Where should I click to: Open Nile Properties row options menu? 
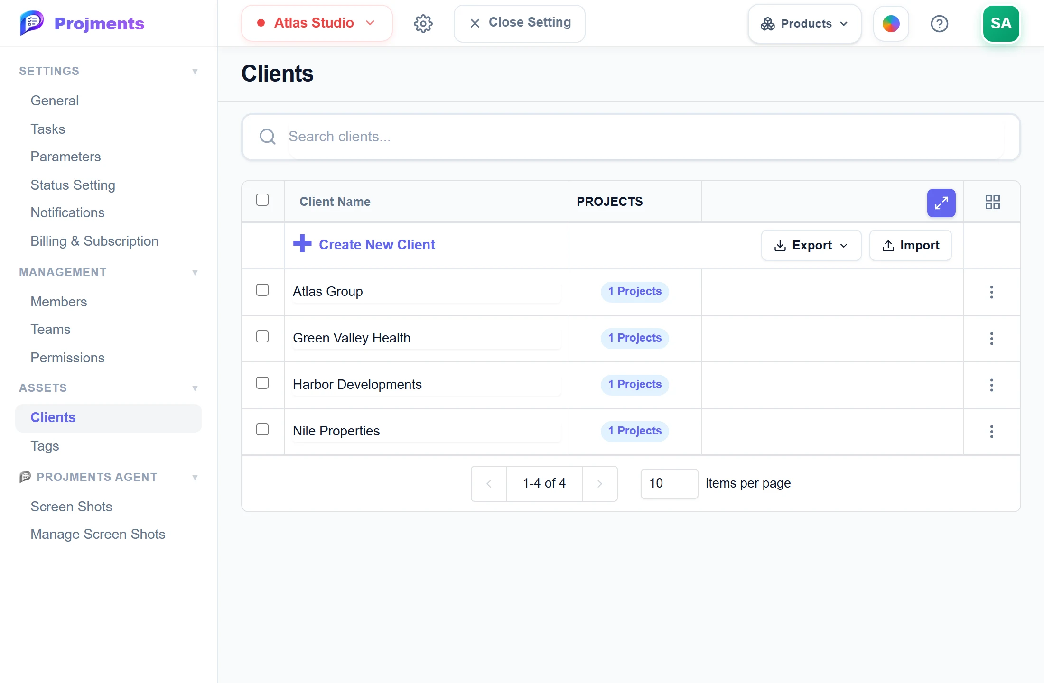point(991,432)
